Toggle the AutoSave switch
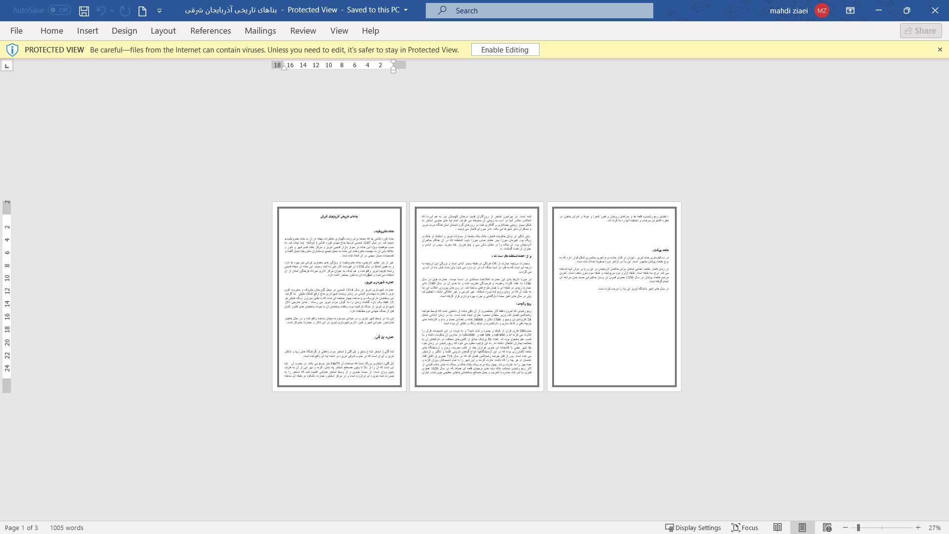Viewport: 949px width, 534px height. pyautogui.click(x=59, y=10)
